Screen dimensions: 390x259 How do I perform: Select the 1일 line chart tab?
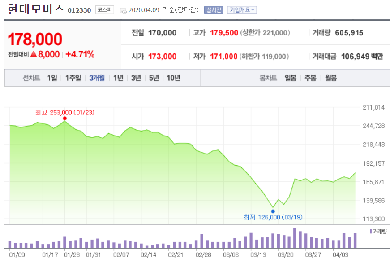[52, 78]
